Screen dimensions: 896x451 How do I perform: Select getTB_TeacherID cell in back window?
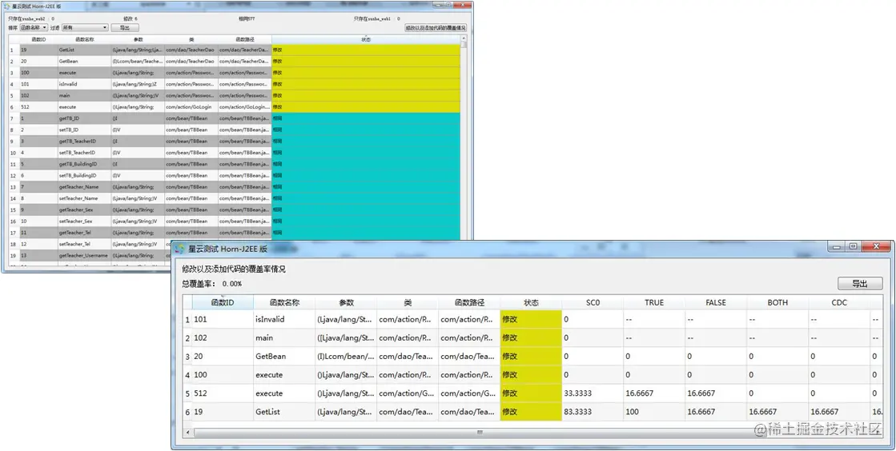[x=85, y=141]
